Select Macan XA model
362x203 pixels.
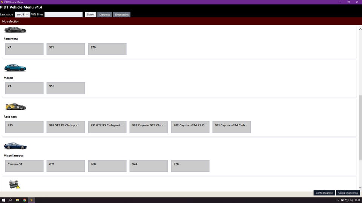tap(24, 88)
